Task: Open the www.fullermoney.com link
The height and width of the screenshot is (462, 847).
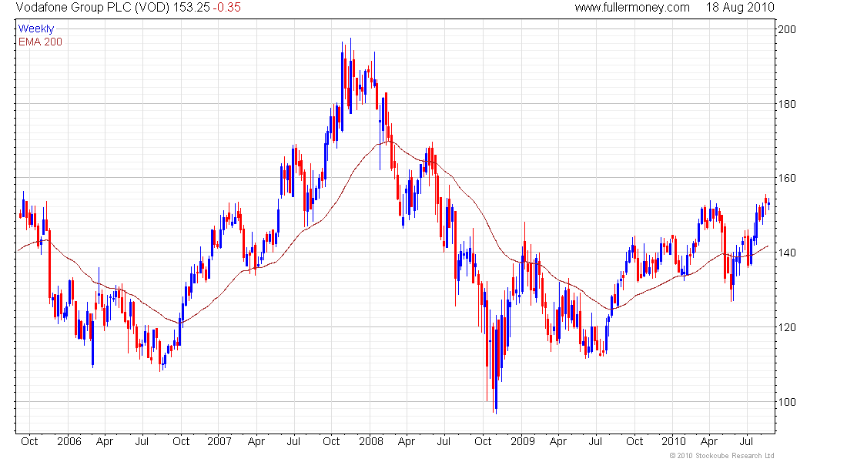Action: [632, 8]
